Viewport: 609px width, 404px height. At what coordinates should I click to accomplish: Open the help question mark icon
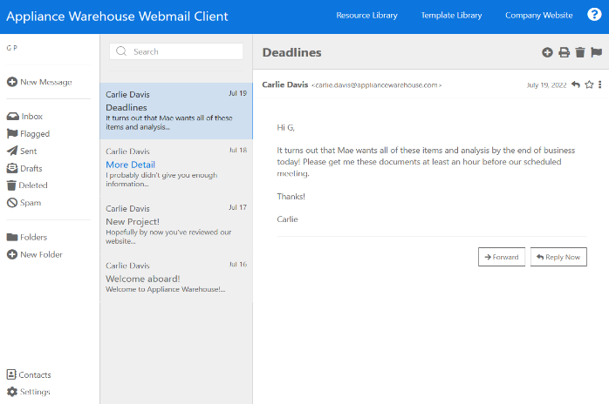pyautogui.click(x=594, y=15)
